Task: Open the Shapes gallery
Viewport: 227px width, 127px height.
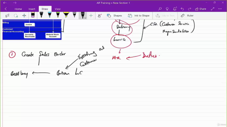Action: pos(114,16)
